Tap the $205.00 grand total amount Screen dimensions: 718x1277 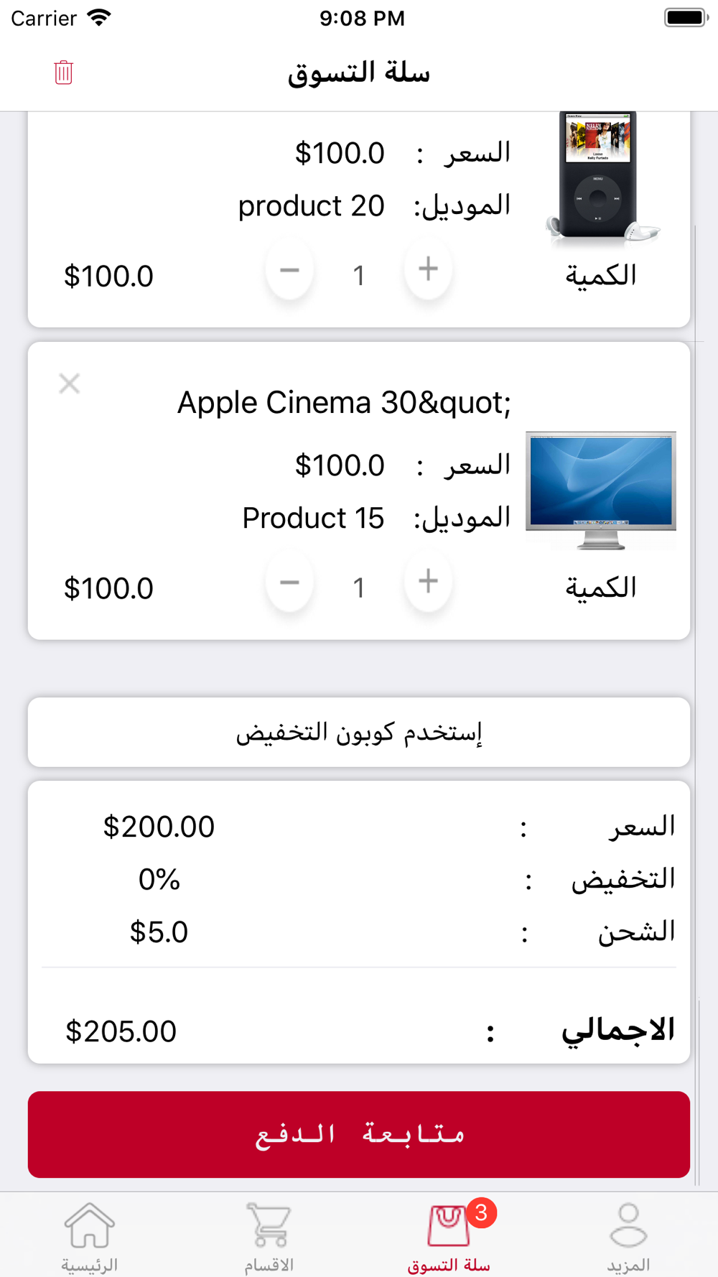[x=121, y=1032]
